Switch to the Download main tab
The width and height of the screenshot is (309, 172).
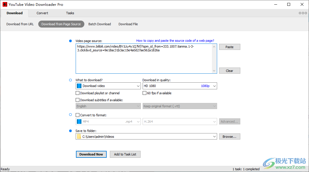click(x=14, y=13)
